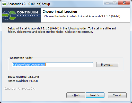Continue installation with Next >

[95, 95]
